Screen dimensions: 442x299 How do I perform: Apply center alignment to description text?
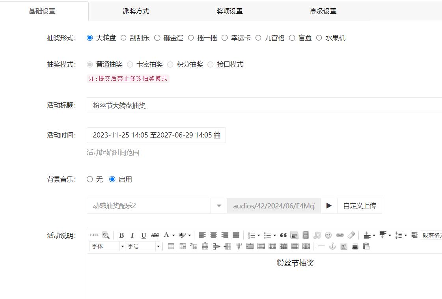[x=213, y=235]
